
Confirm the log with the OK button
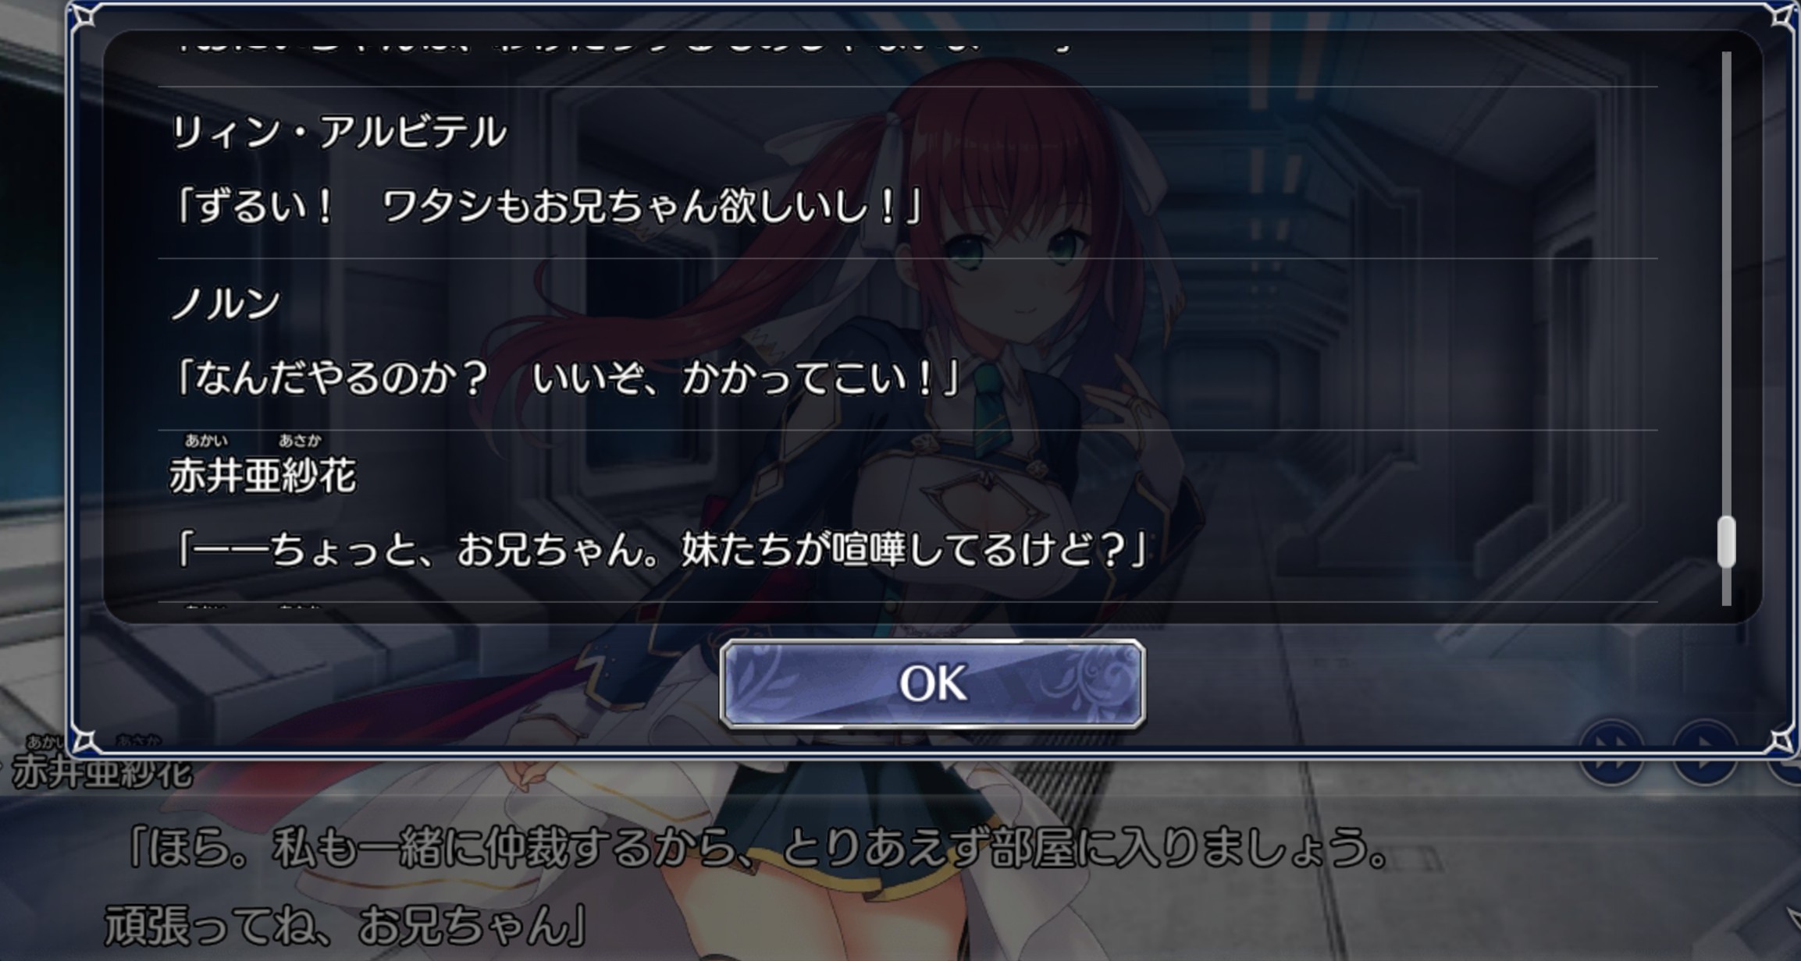point(932,684)
